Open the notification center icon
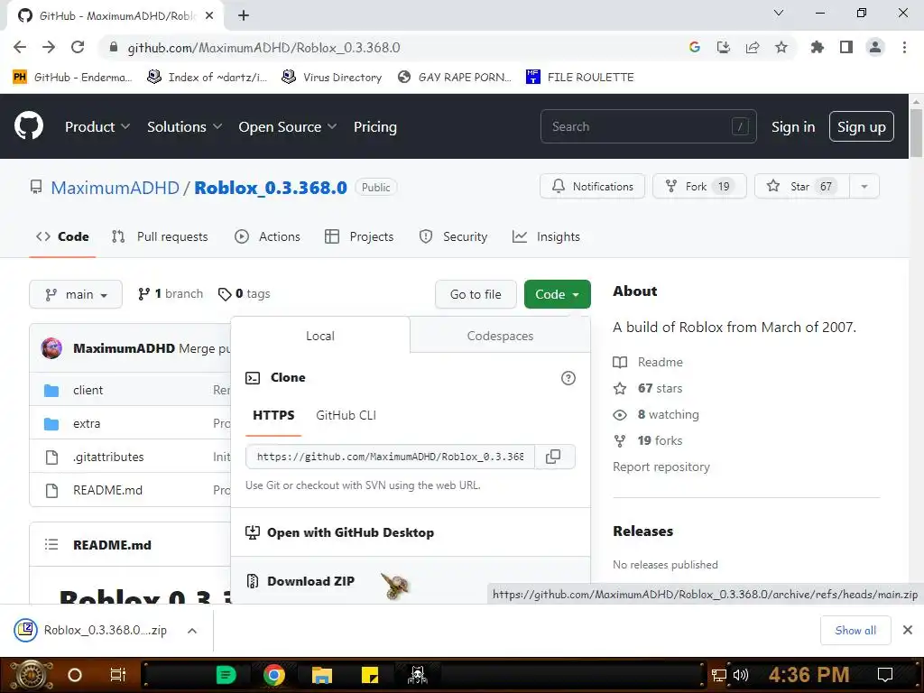The image size is (924, 693). click(x=885, y=675)
